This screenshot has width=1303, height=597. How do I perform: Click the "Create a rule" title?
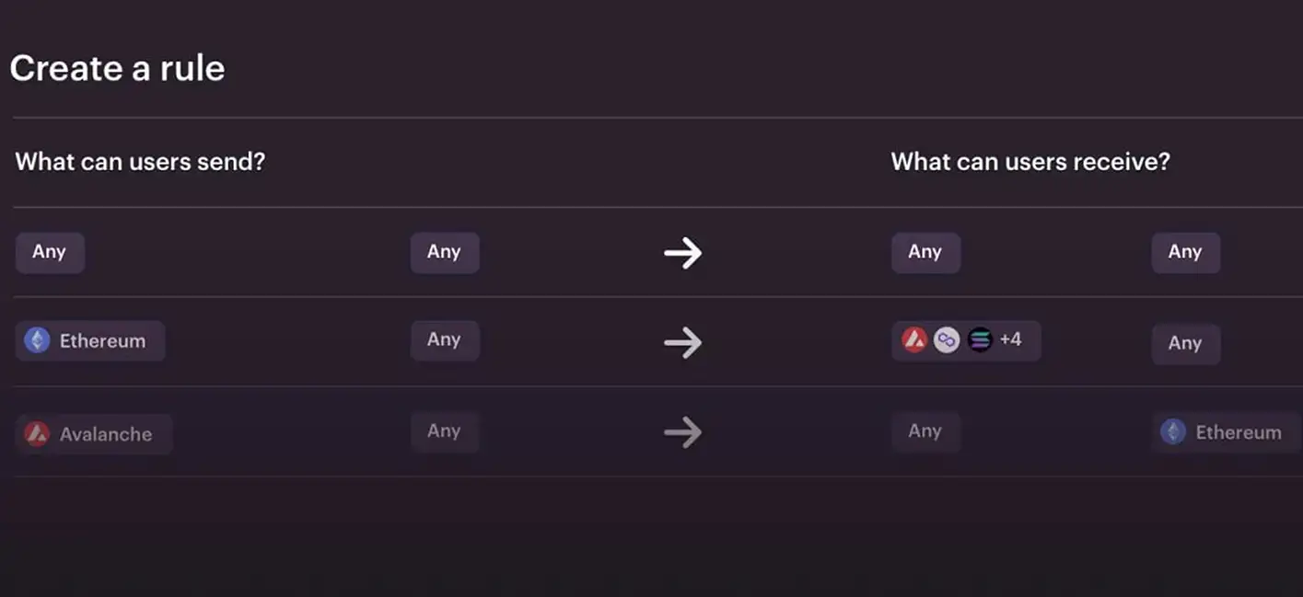(117, 69)
